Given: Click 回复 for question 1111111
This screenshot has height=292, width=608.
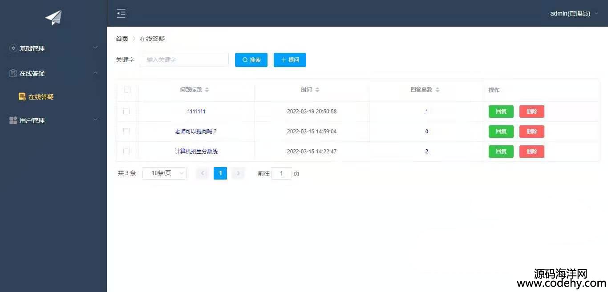Looking at the screenshot, I should coord(501,112).
